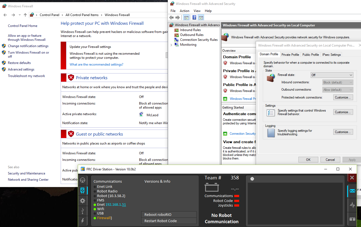Open the Both tab icon below charts
Viewport: 361px width, 227px height.
pos(352,219)
